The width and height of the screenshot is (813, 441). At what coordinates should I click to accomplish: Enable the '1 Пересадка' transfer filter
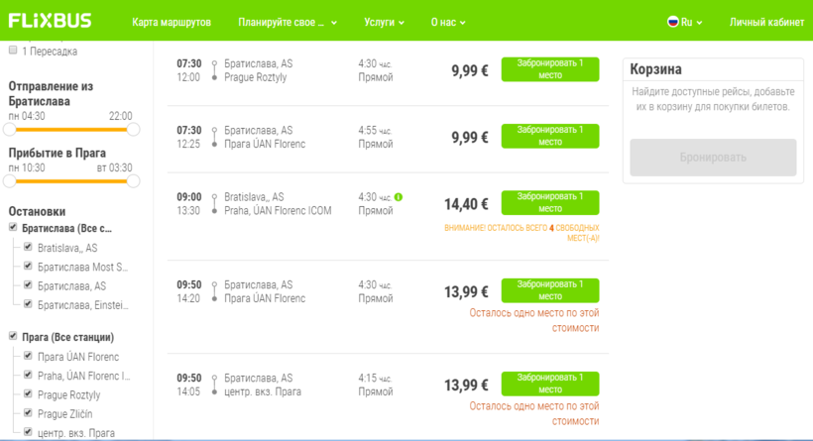pyautogui.click(x=13, y=51)
